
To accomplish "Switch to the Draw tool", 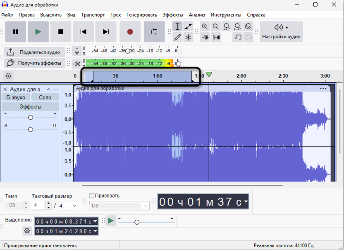I will [x=177, y=37].
